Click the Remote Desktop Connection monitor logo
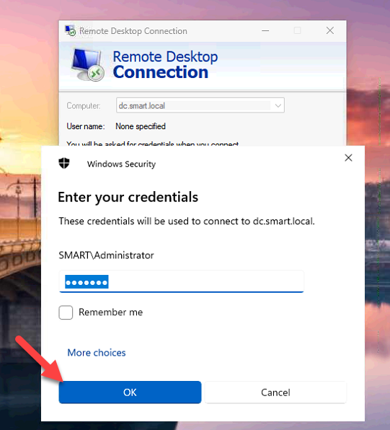Screen dimensions: 390x430 click(88, 65)
